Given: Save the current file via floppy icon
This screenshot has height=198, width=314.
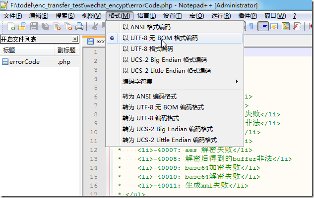Looking at the screenshot, I should pos(34,26).
